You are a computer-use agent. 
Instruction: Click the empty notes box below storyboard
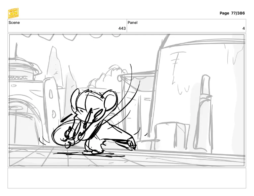point(127,178)
